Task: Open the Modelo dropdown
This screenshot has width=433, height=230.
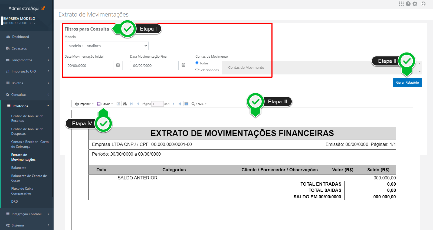Action: (106, 46)
